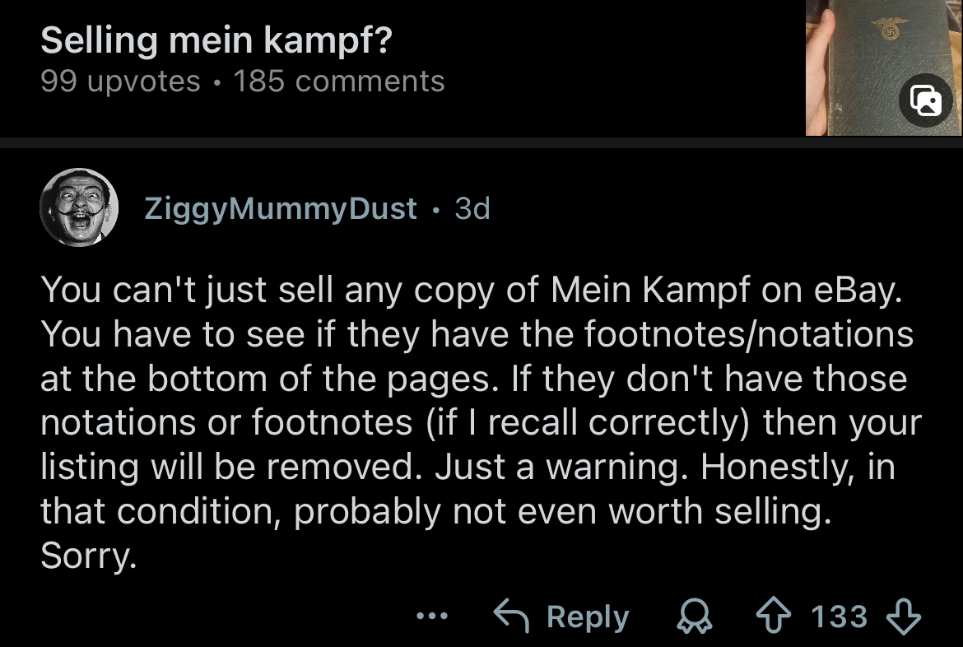Open the "Selling mein kampf?" post title
Image resolution: width=963 pixels, height=647 pixels.
pos(216,40)
